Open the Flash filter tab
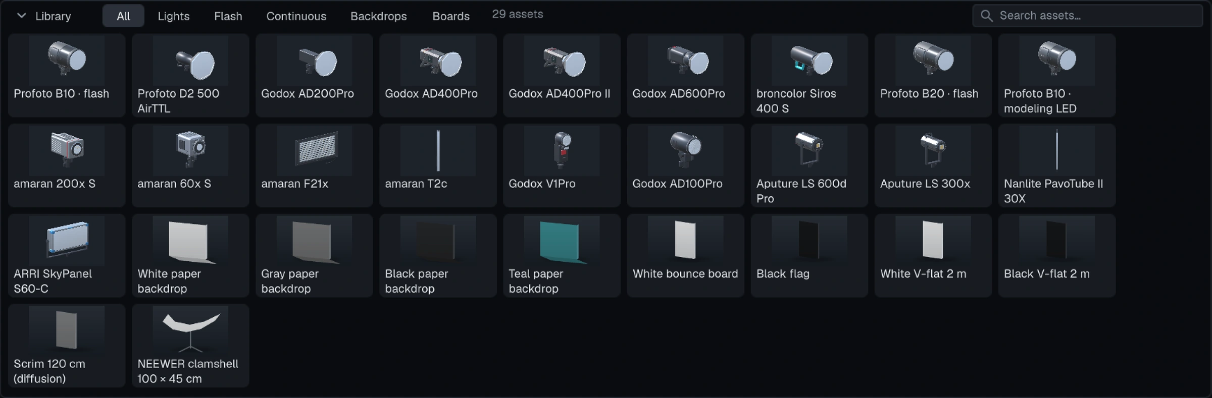Image resolution: width=1212 pixels, height=398 pixels. 228,16
